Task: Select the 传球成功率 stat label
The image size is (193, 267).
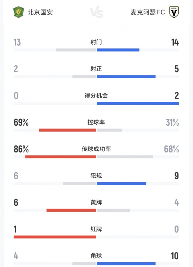Action: point(96,149)
